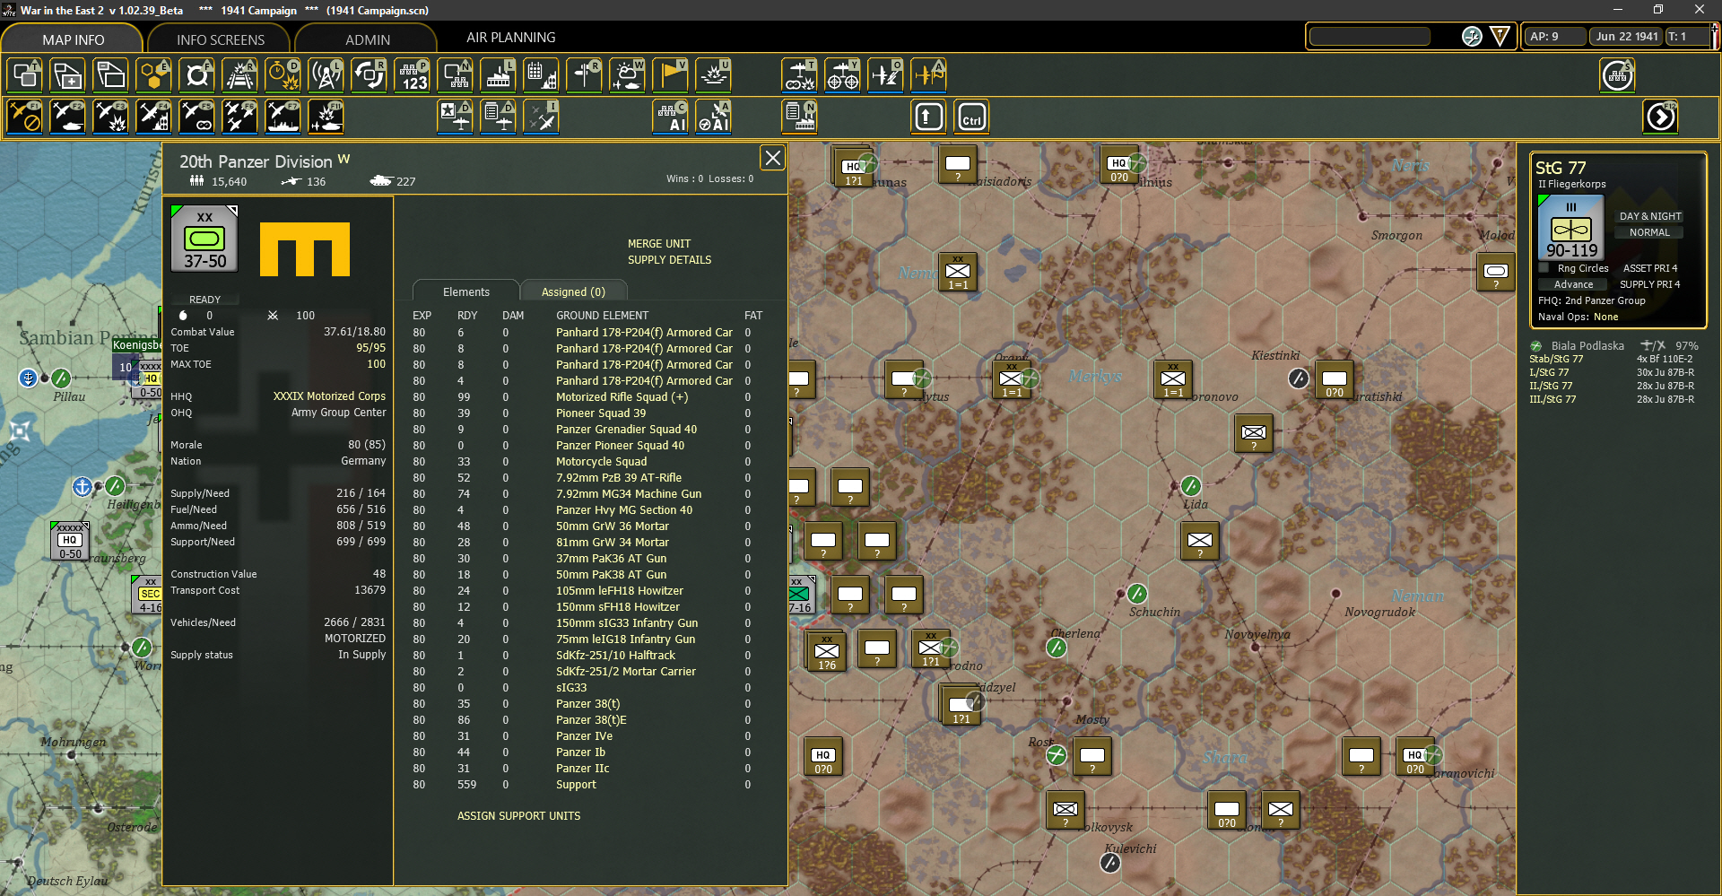
Task: Click the Panzer 38(t)E ground element
Action: pos(591,720)
